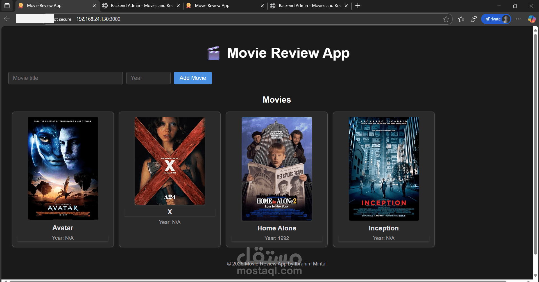539x282 pixels.
Task: Close the first Movie Review App tab
Action: (94, 6)
